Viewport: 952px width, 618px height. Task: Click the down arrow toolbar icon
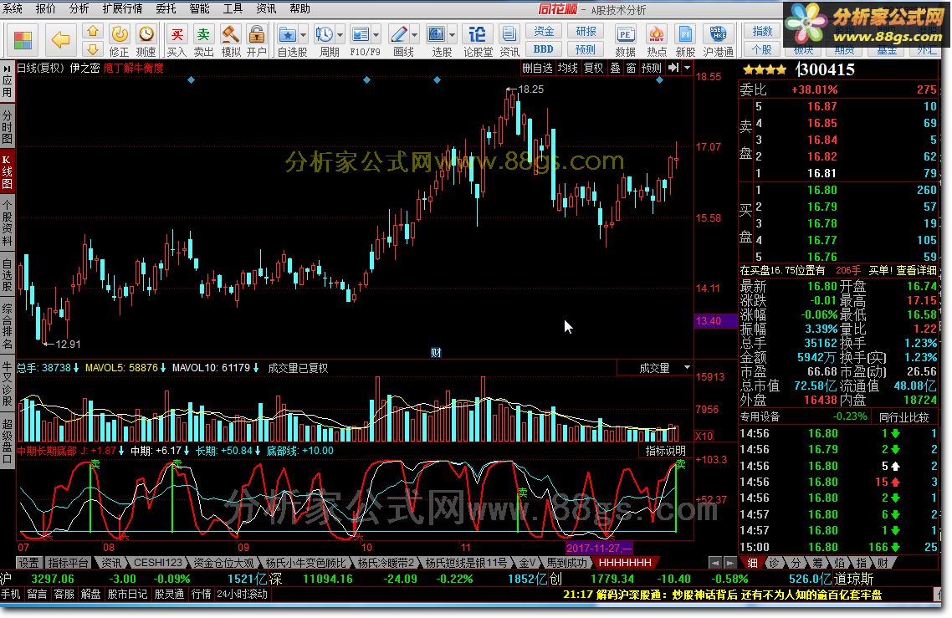point(92,49)
